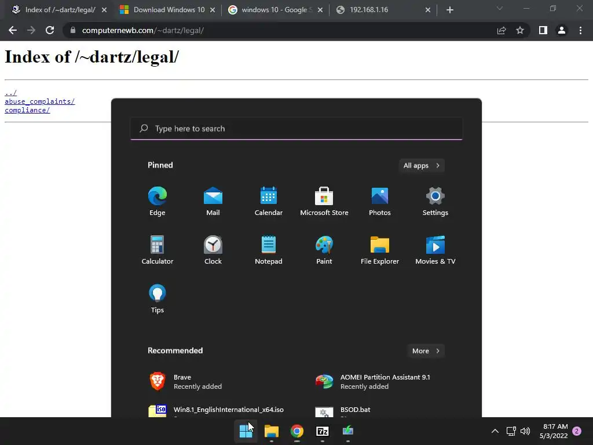The width and height of the screenshot is (593, 445).
Task: Open 7-Zip from the taskbar
Action: coord(322,431)
